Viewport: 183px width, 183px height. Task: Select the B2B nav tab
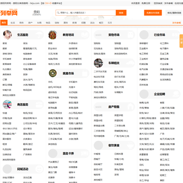110,23
